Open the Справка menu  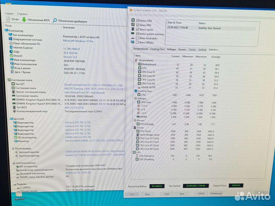22,14
